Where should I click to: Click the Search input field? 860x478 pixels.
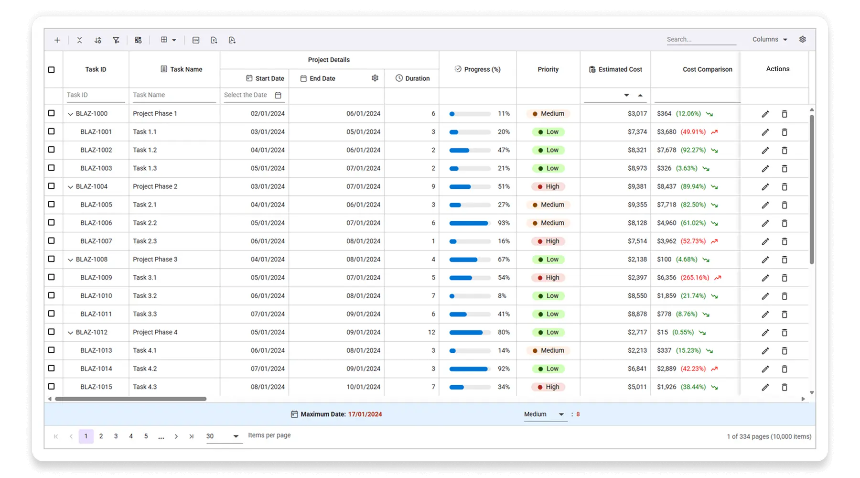[700, 39]
